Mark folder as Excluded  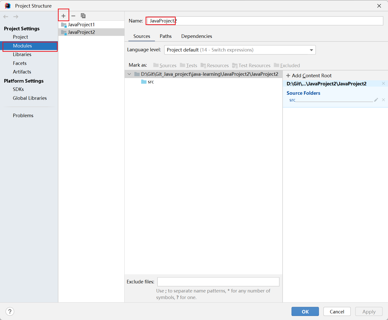click(x=287, y=65)
